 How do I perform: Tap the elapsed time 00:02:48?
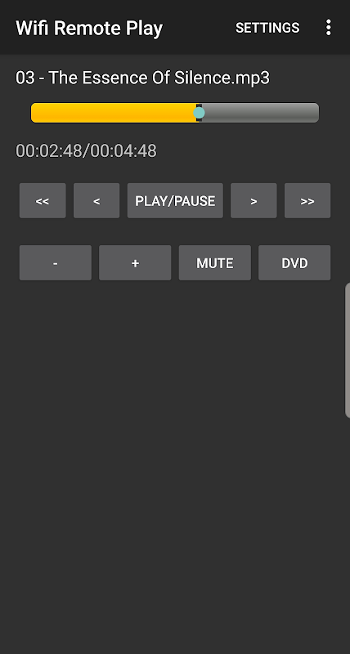[49, 151]
